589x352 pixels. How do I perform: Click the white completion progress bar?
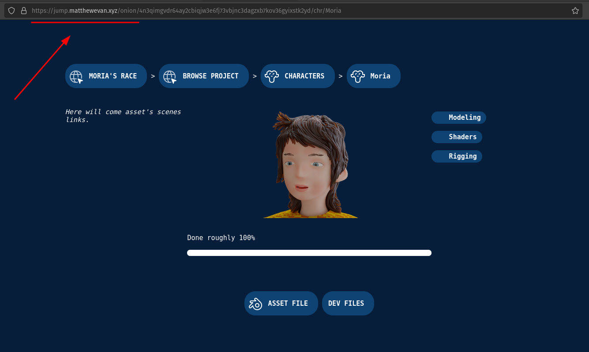coord(309,253)
